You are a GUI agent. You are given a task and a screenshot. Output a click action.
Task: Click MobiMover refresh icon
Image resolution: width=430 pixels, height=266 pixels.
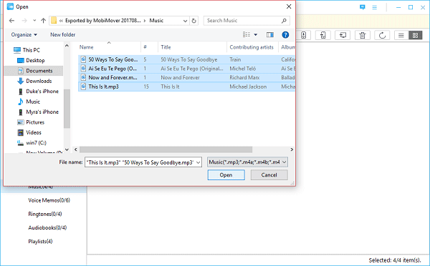382,35
